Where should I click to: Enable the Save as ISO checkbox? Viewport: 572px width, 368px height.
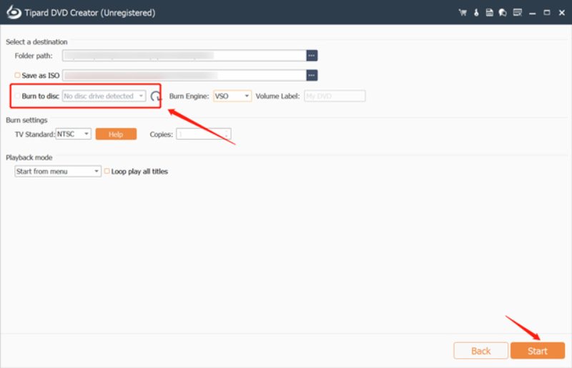point(17,75)
